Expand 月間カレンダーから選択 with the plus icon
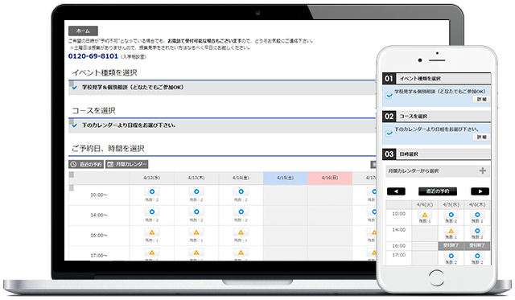The width and height of the screenshot is (515, 300). click(x=483, y=171)
